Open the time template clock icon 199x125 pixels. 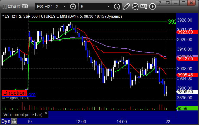click(x=117, y=6)
